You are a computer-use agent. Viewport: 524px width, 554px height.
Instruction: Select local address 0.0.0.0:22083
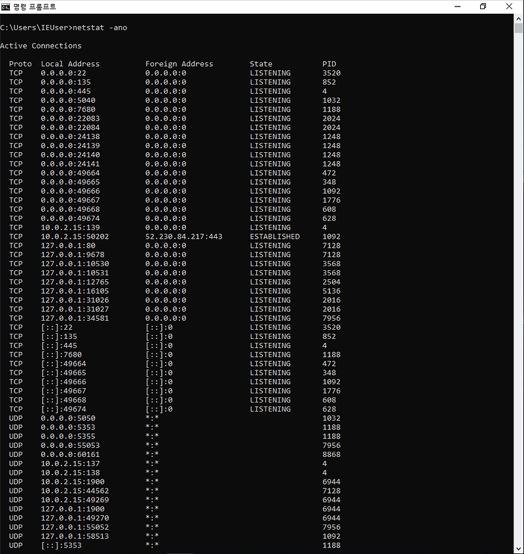point(70,119)
